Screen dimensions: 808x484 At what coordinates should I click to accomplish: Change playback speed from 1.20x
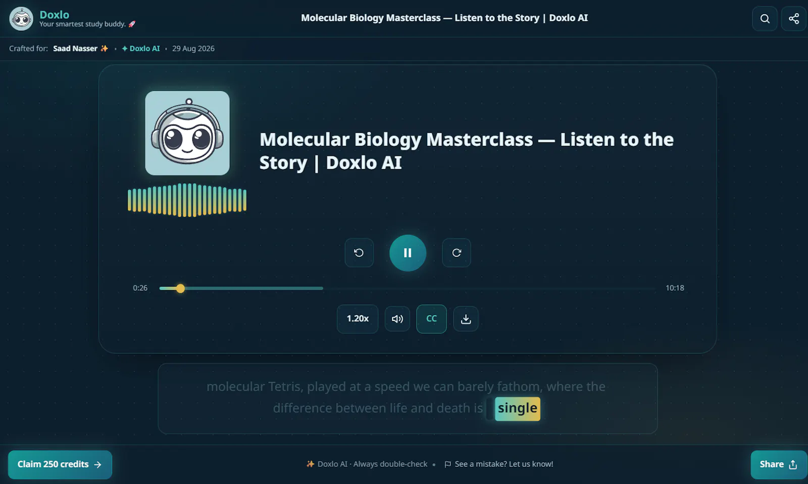click(x=358, y=318)
